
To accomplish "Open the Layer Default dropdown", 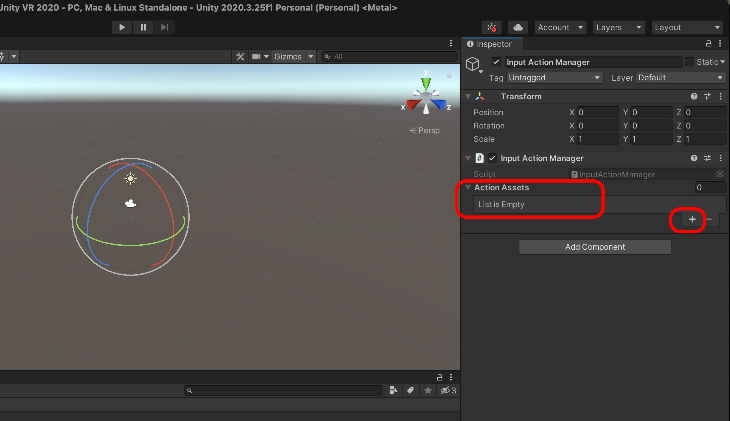I will click(681, 78).
